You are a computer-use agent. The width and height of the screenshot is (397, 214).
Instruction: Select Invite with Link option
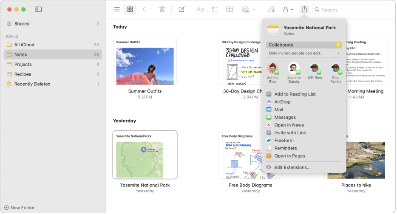tap(290, 133)
